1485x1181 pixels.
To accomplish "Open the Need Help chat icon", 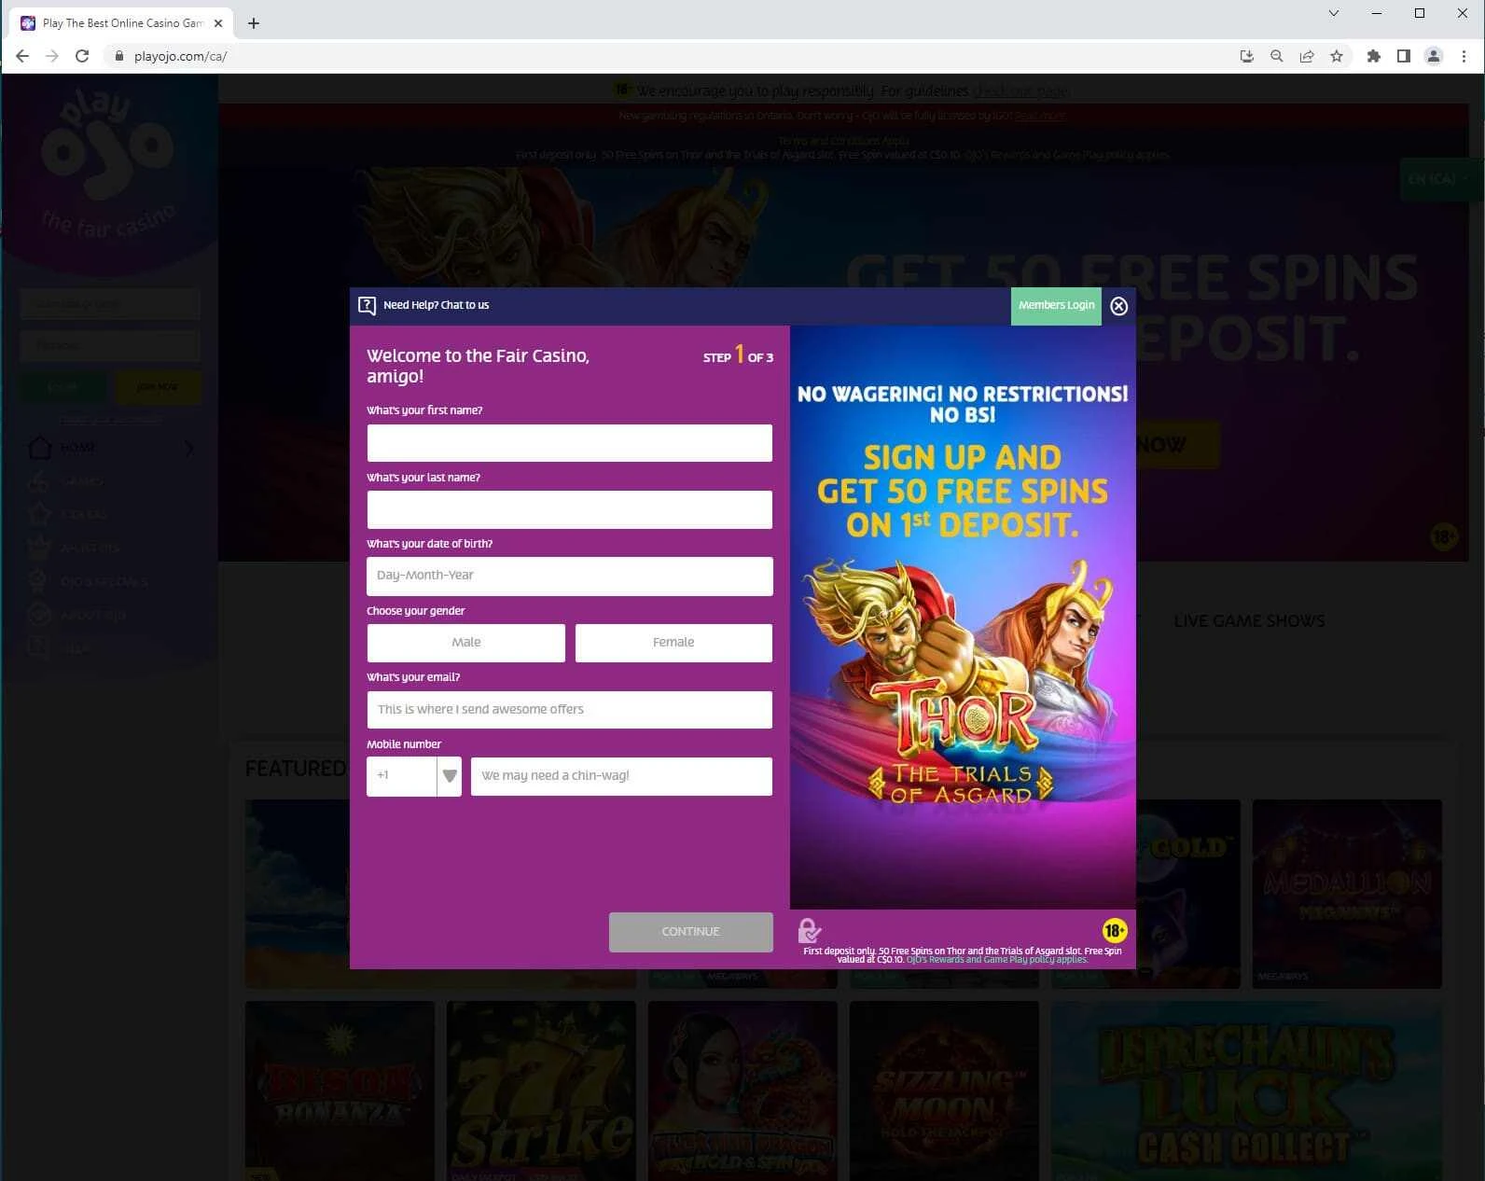I will pyautogui.click(x=367, y=305).
